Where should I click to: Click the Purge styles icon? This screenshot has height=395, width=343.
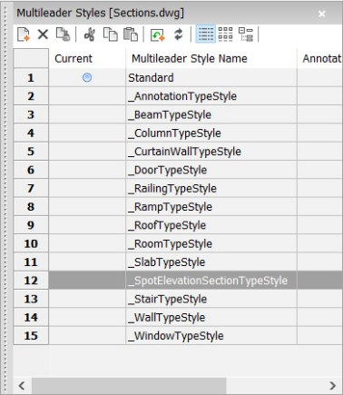pos(63,35)
